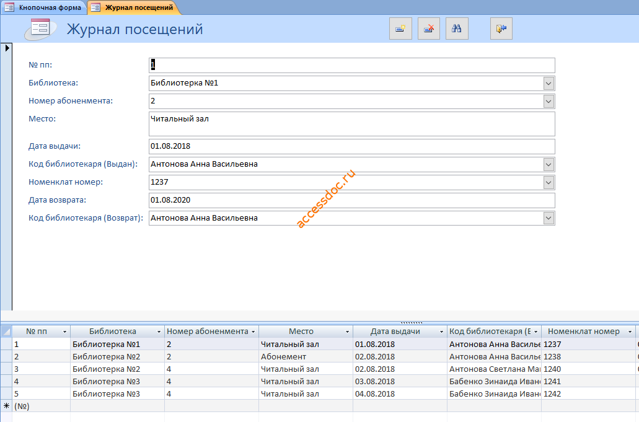Click the 1241 nomenclature cell
Viewport: 639px width, 422px height.
[x=588, y=382]
